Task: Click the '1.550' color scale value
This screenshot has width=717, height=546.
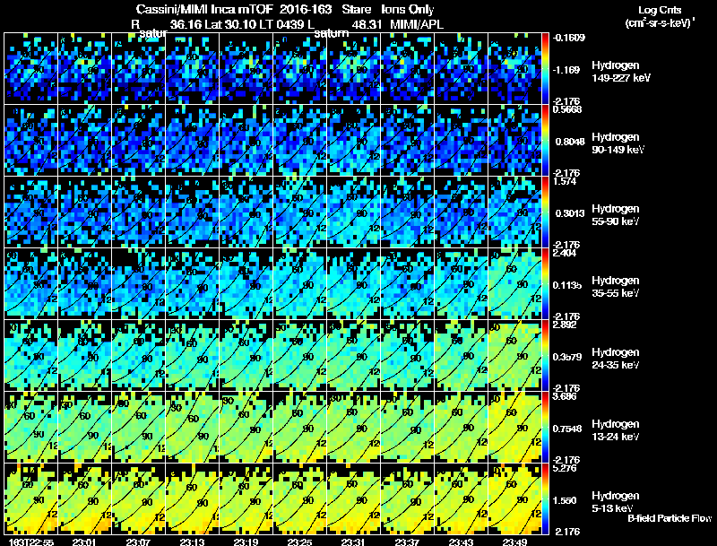Action: coord(565,501)
